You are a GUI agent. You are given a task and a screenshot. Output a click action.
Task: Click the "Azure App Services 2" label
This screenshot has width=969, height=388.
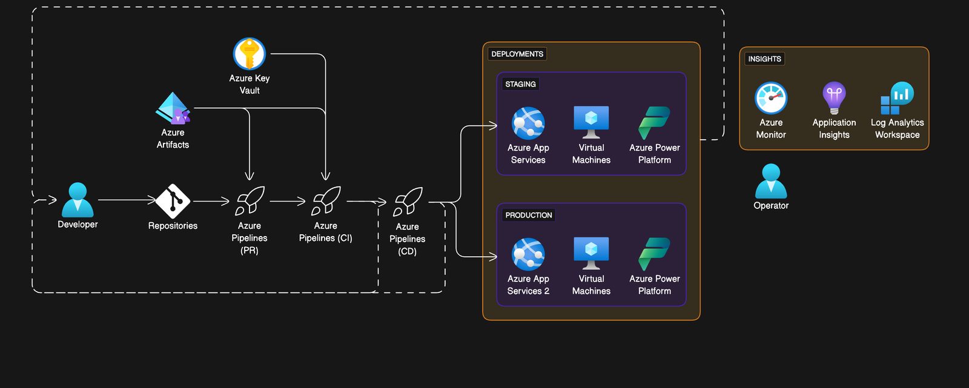(x=528, y=285)
